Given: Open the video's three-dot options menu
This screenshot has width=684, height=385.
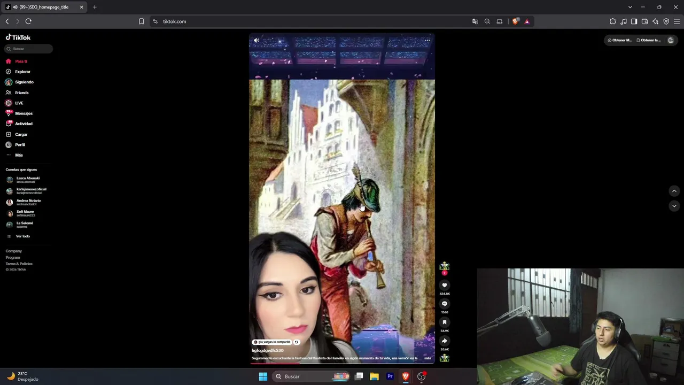Looking at the screenshot, I should 427,40.
